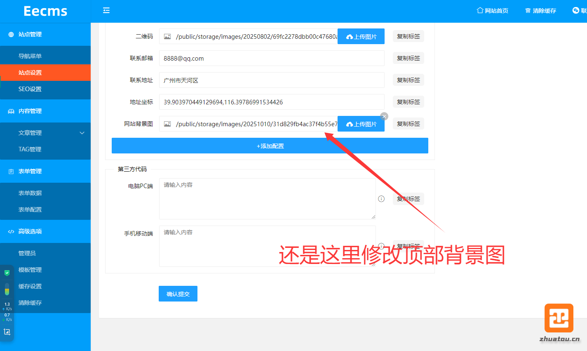Click the sidebar collapse hamburger icon
Viewport: 587px width, 351px height.
pos(106,10)
